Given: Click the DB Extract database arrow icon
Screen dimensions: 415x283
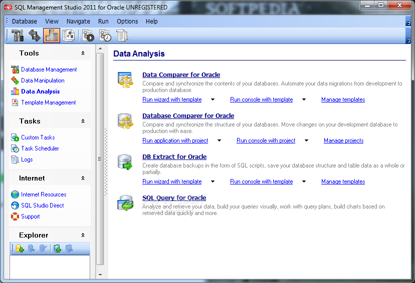Looking at the screenshot, I should tap(125, 162).
